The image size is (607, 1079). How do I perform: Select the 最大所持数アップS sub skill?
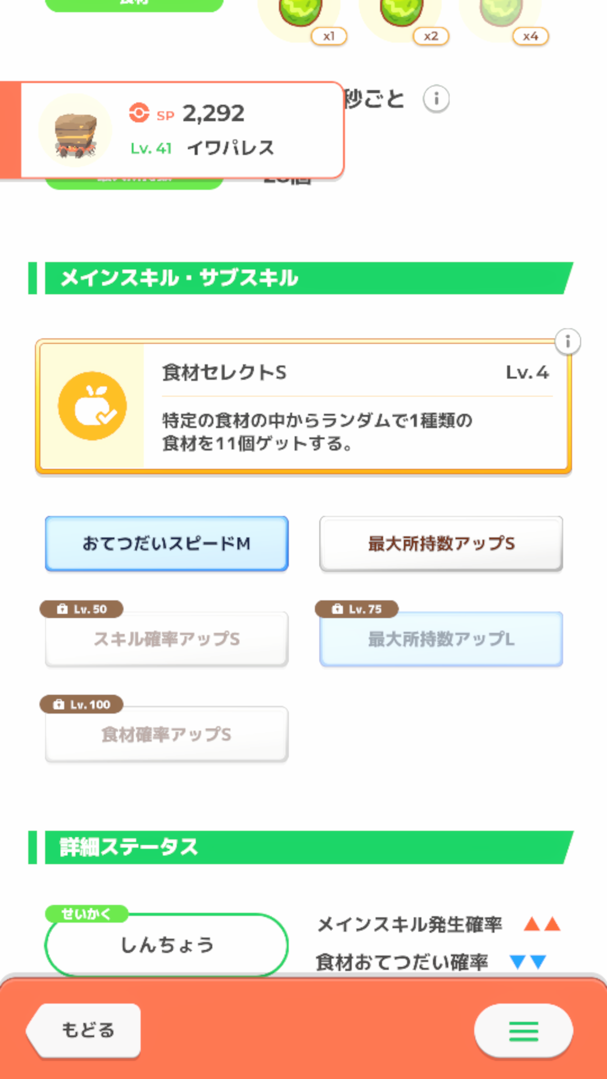point(441,543)
